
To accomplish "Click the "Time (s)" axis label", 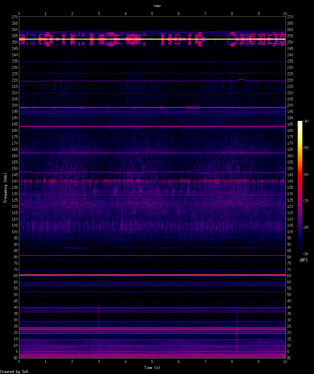I will pyautogui.click(x=152, y=368).
